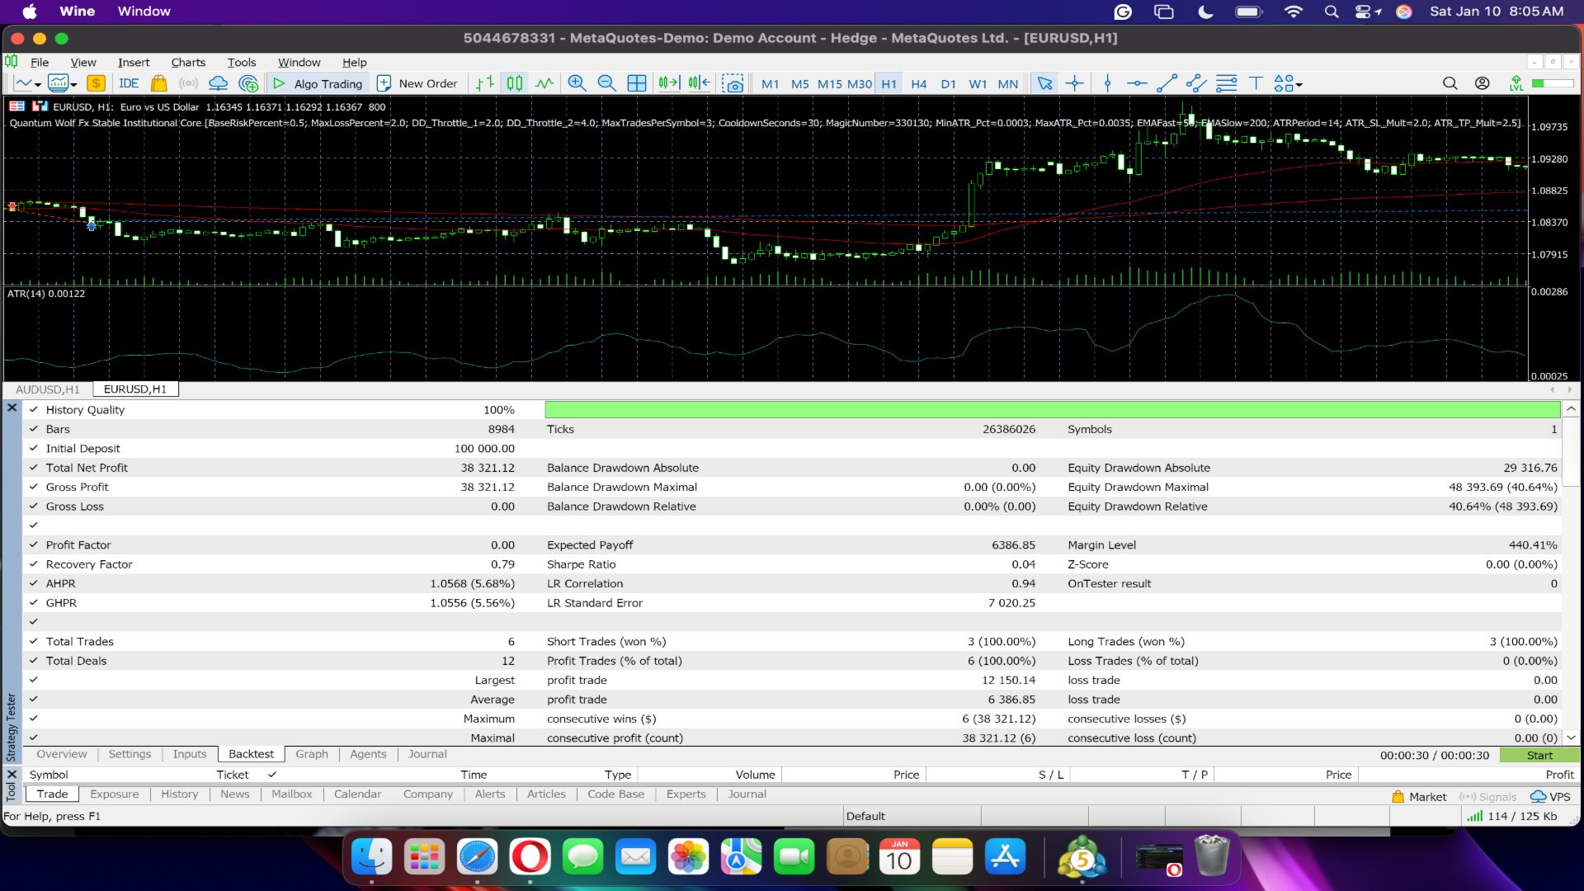The image size is (1584, 891).
Task: Switch chart to candlestick display icon
Action: click(515, 83)
